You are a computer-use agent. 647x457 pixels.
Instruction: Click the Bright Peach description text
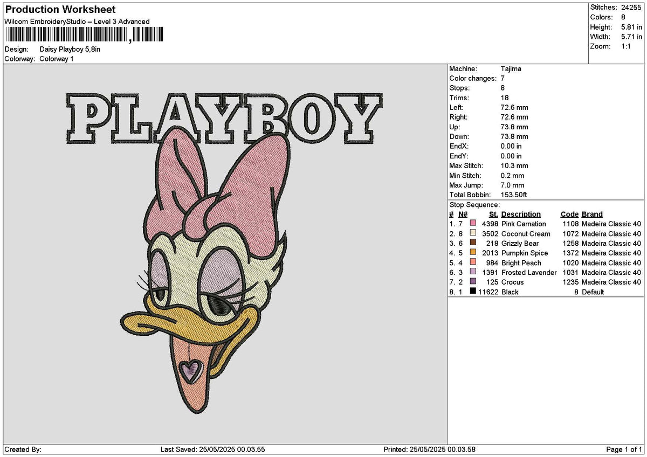click(521, 262)
